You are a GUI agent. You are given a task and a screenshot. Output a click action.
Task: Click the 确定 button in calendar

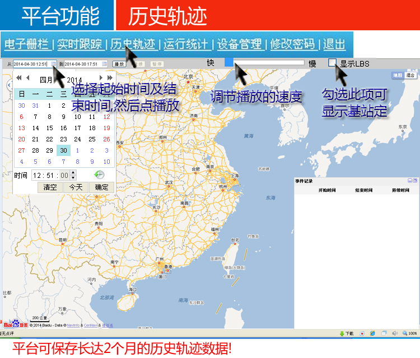101,187
